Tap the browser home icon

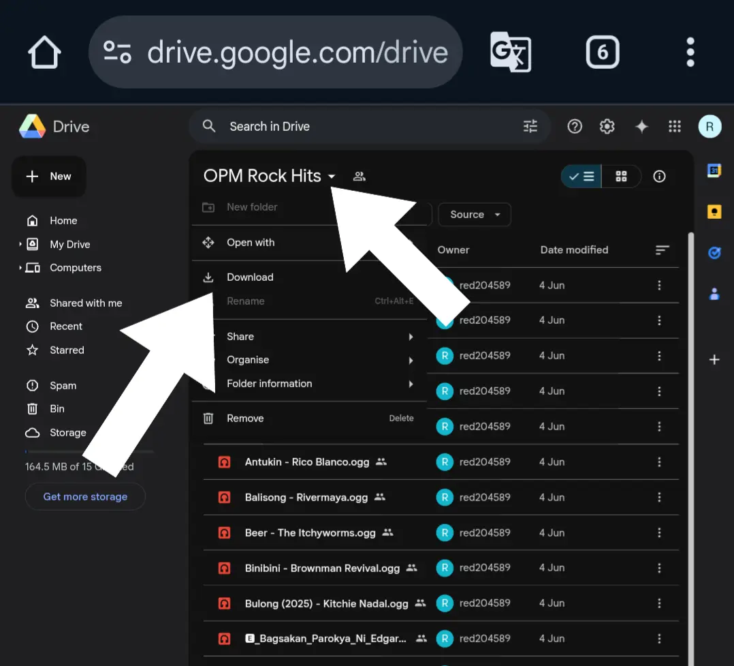click(x=44, y=52)
